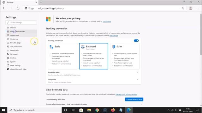Click the About Microsoft Edge logo icon

tap(8, 69)
